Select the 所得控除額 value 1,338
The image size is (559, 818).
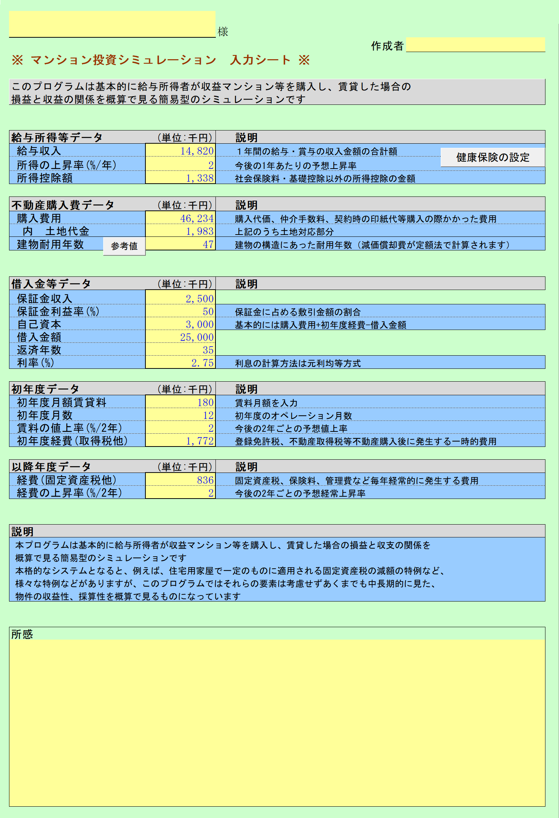click(180, 178)
